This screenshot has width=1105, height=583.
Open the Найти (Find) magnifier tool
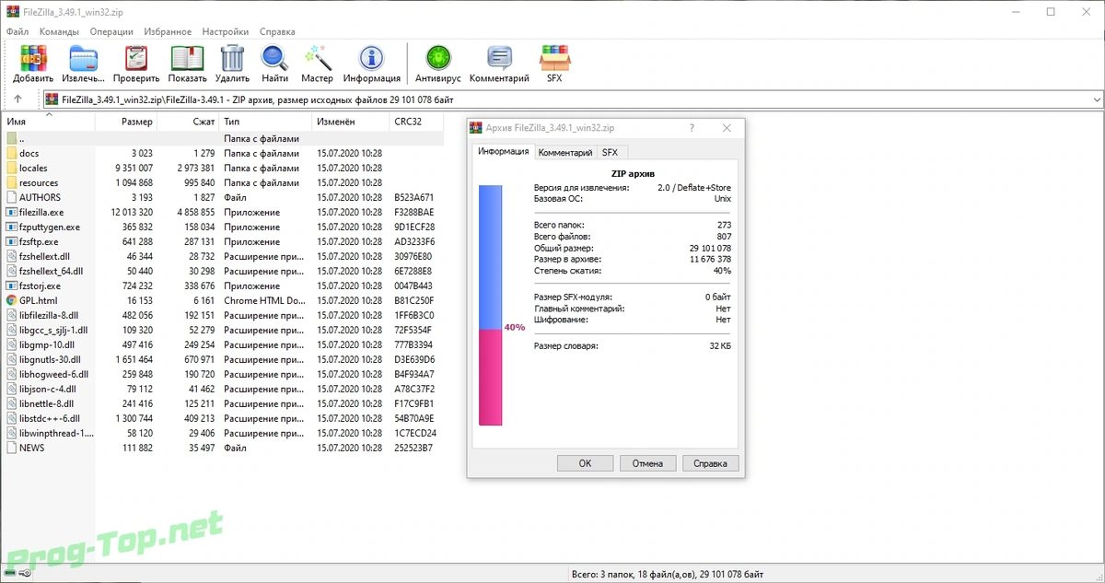[274, 58]
